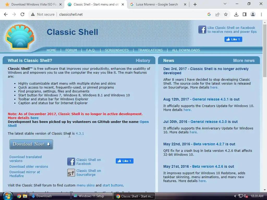The image size is (267, 200).
Task: Click the Facebook icon in page header
Action: pyautogui.click(x=202, y=29)
